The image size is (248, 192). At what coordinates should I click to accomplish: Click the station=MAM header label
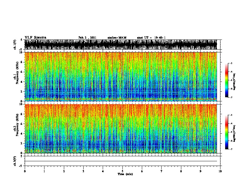(117, 38)
